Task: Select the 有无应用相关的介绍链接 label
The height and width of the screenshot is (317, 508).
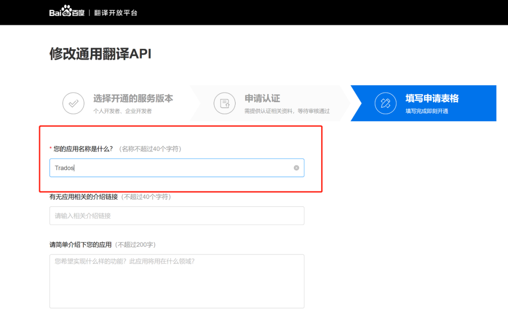Action: click(84, 197)
